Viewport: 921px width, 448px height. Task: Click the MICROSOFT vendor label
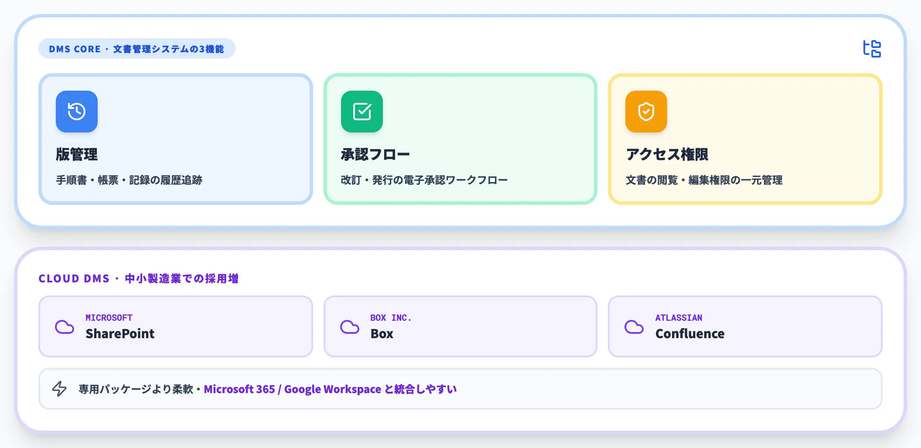tap(109, 318)
